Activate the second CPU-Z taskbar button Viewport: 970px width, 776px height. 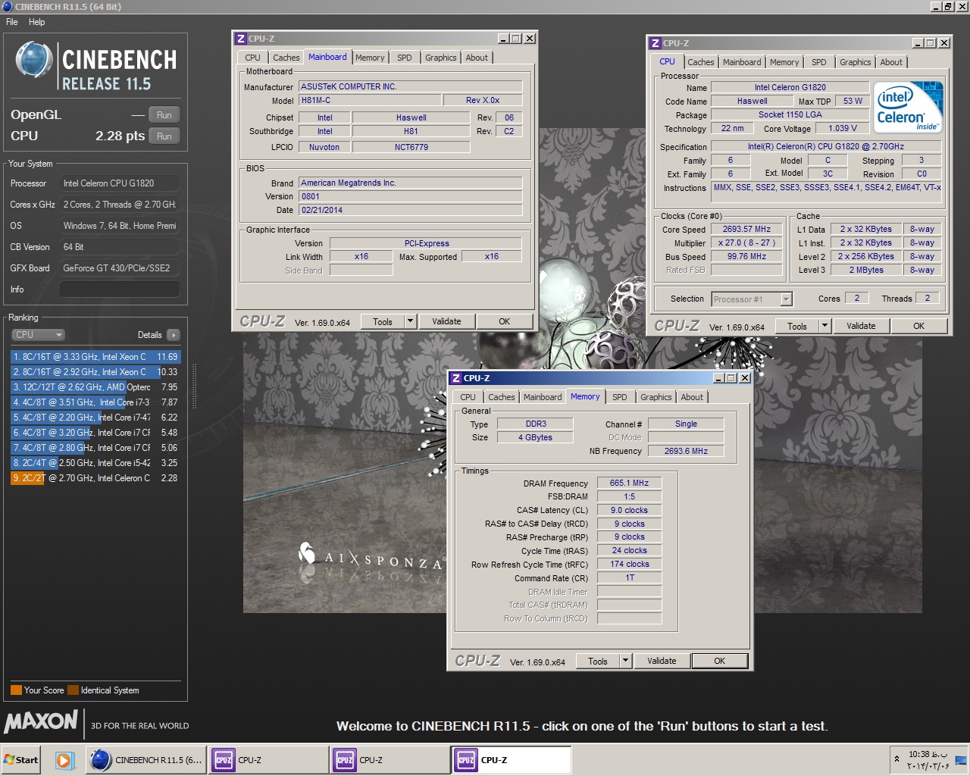(390, 760)
